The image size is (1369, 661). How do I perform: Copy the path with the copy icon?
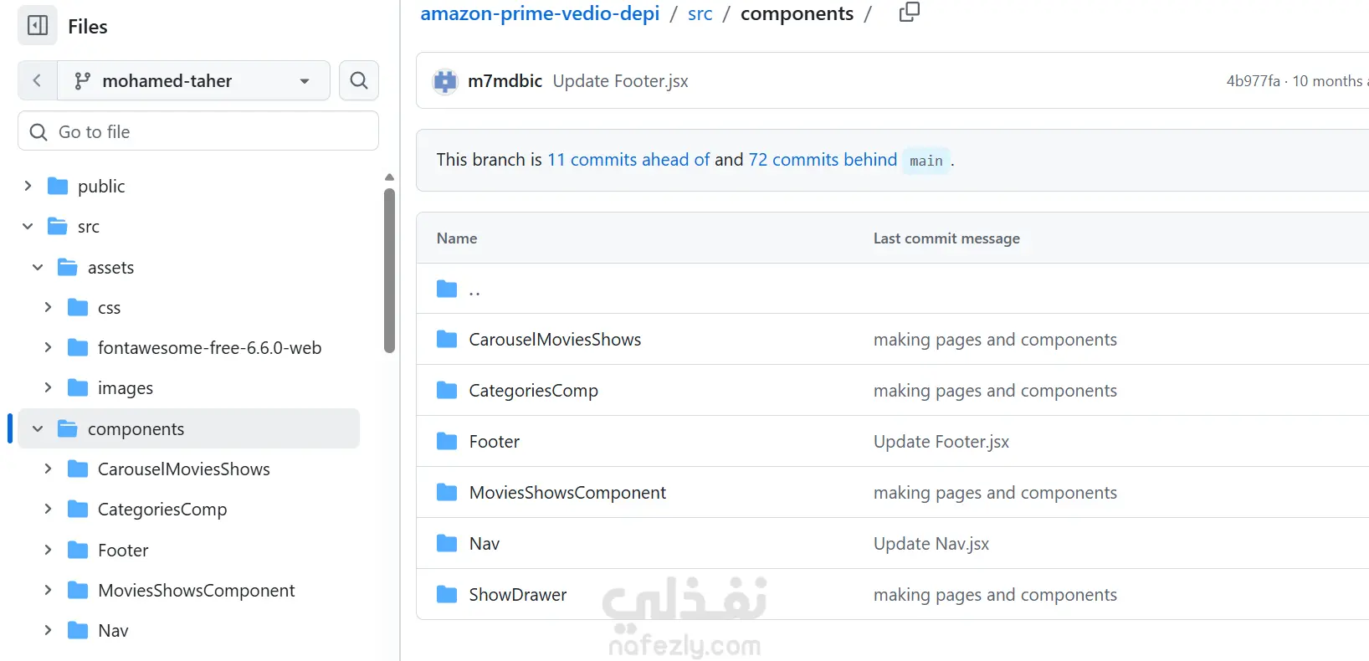tap(909, 13)
